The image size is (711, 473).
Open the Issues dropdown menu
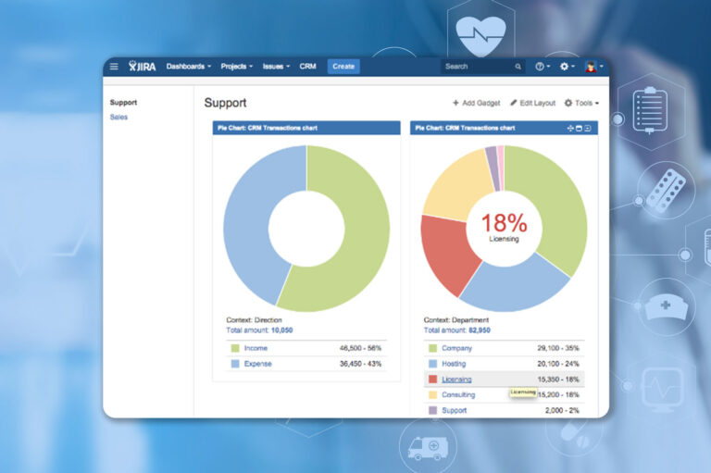coord(276,67)
